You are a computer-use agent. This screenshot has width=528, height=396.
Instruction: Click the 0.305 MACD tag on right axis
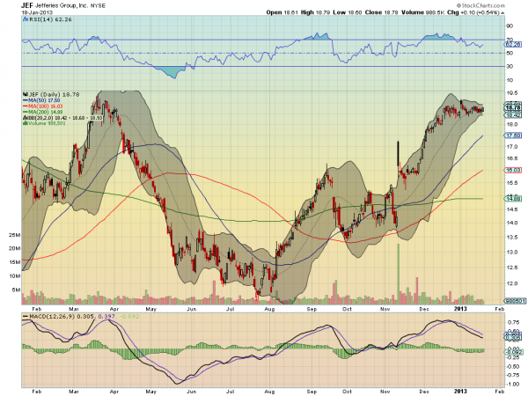[x=513, y=338]
